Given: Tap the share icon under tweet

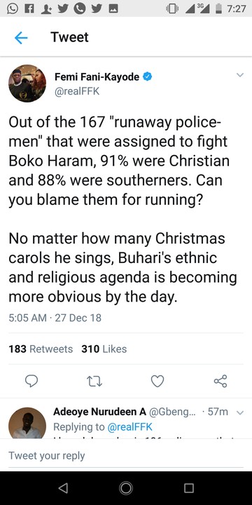Looking at the screenshot, I should 220,381.
